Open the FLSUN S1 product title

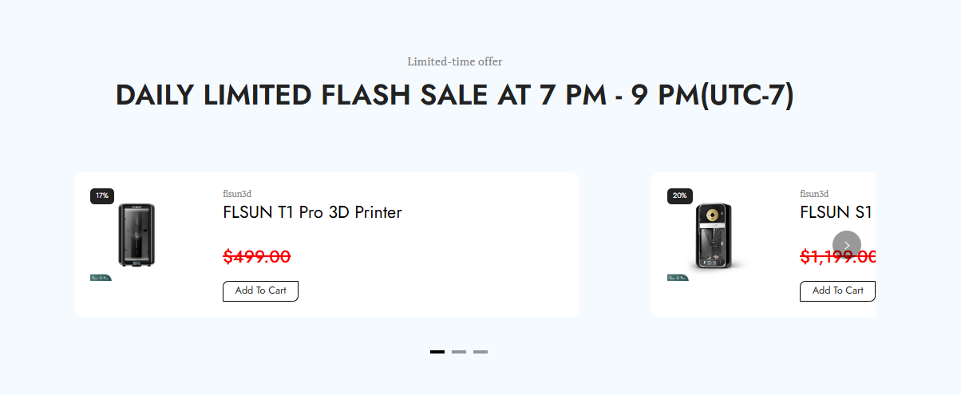[836, 212]
